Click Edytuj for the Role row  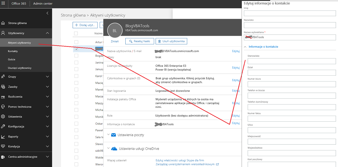(236, 116)
